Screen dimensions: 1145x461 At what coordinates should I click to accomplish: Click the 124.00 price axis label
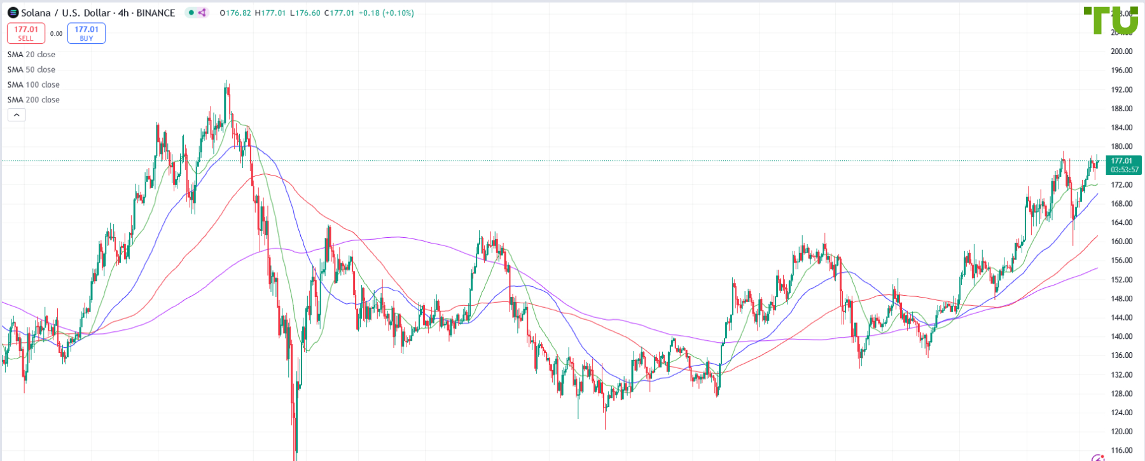tap(1121, 413)
